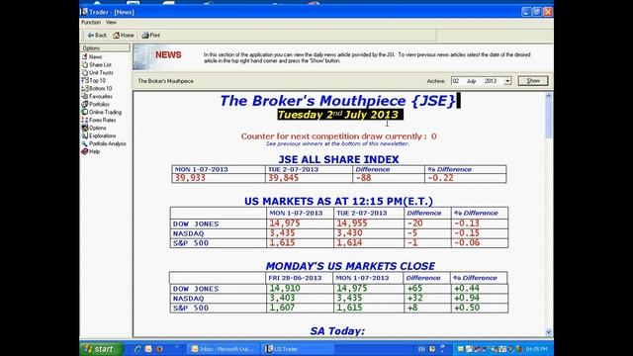Open Share List from the sidebar
The image size is (633, 356).
coord(97,64)
